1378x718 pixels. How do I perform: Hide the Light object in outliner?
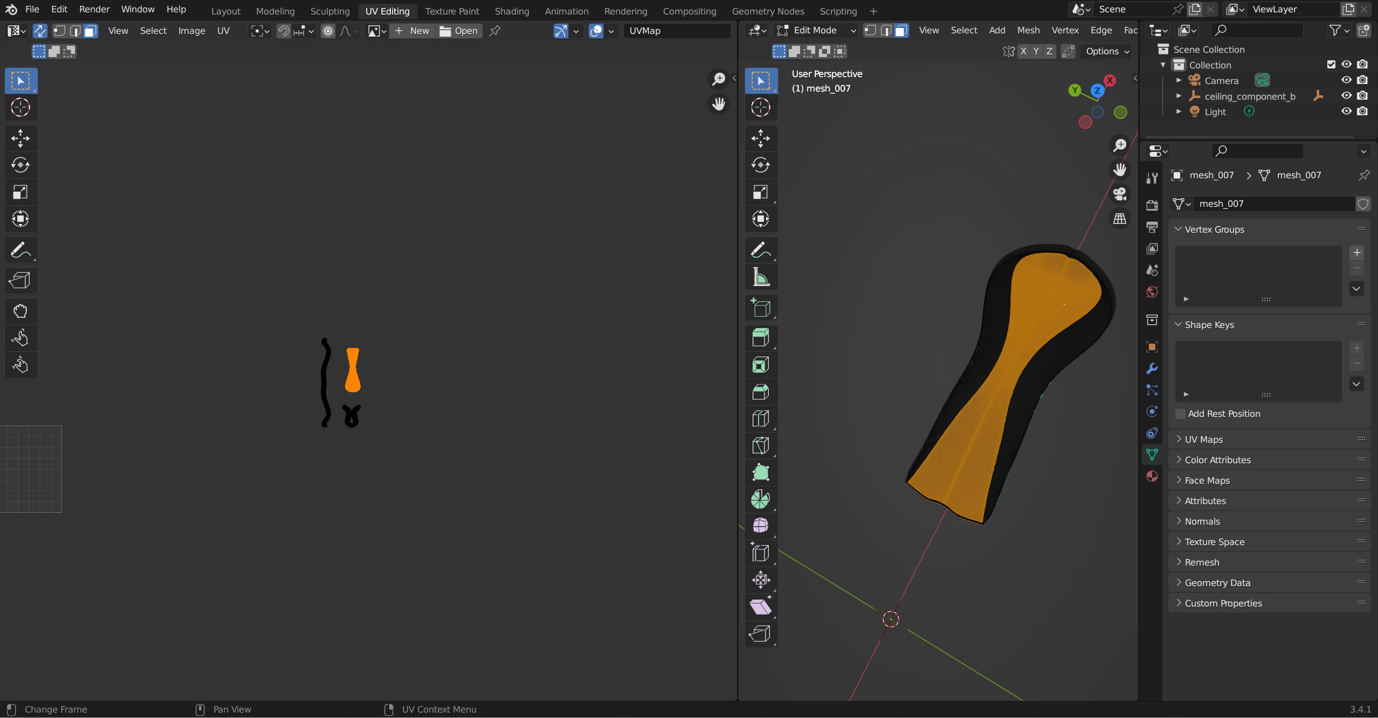coord(1347,111)
